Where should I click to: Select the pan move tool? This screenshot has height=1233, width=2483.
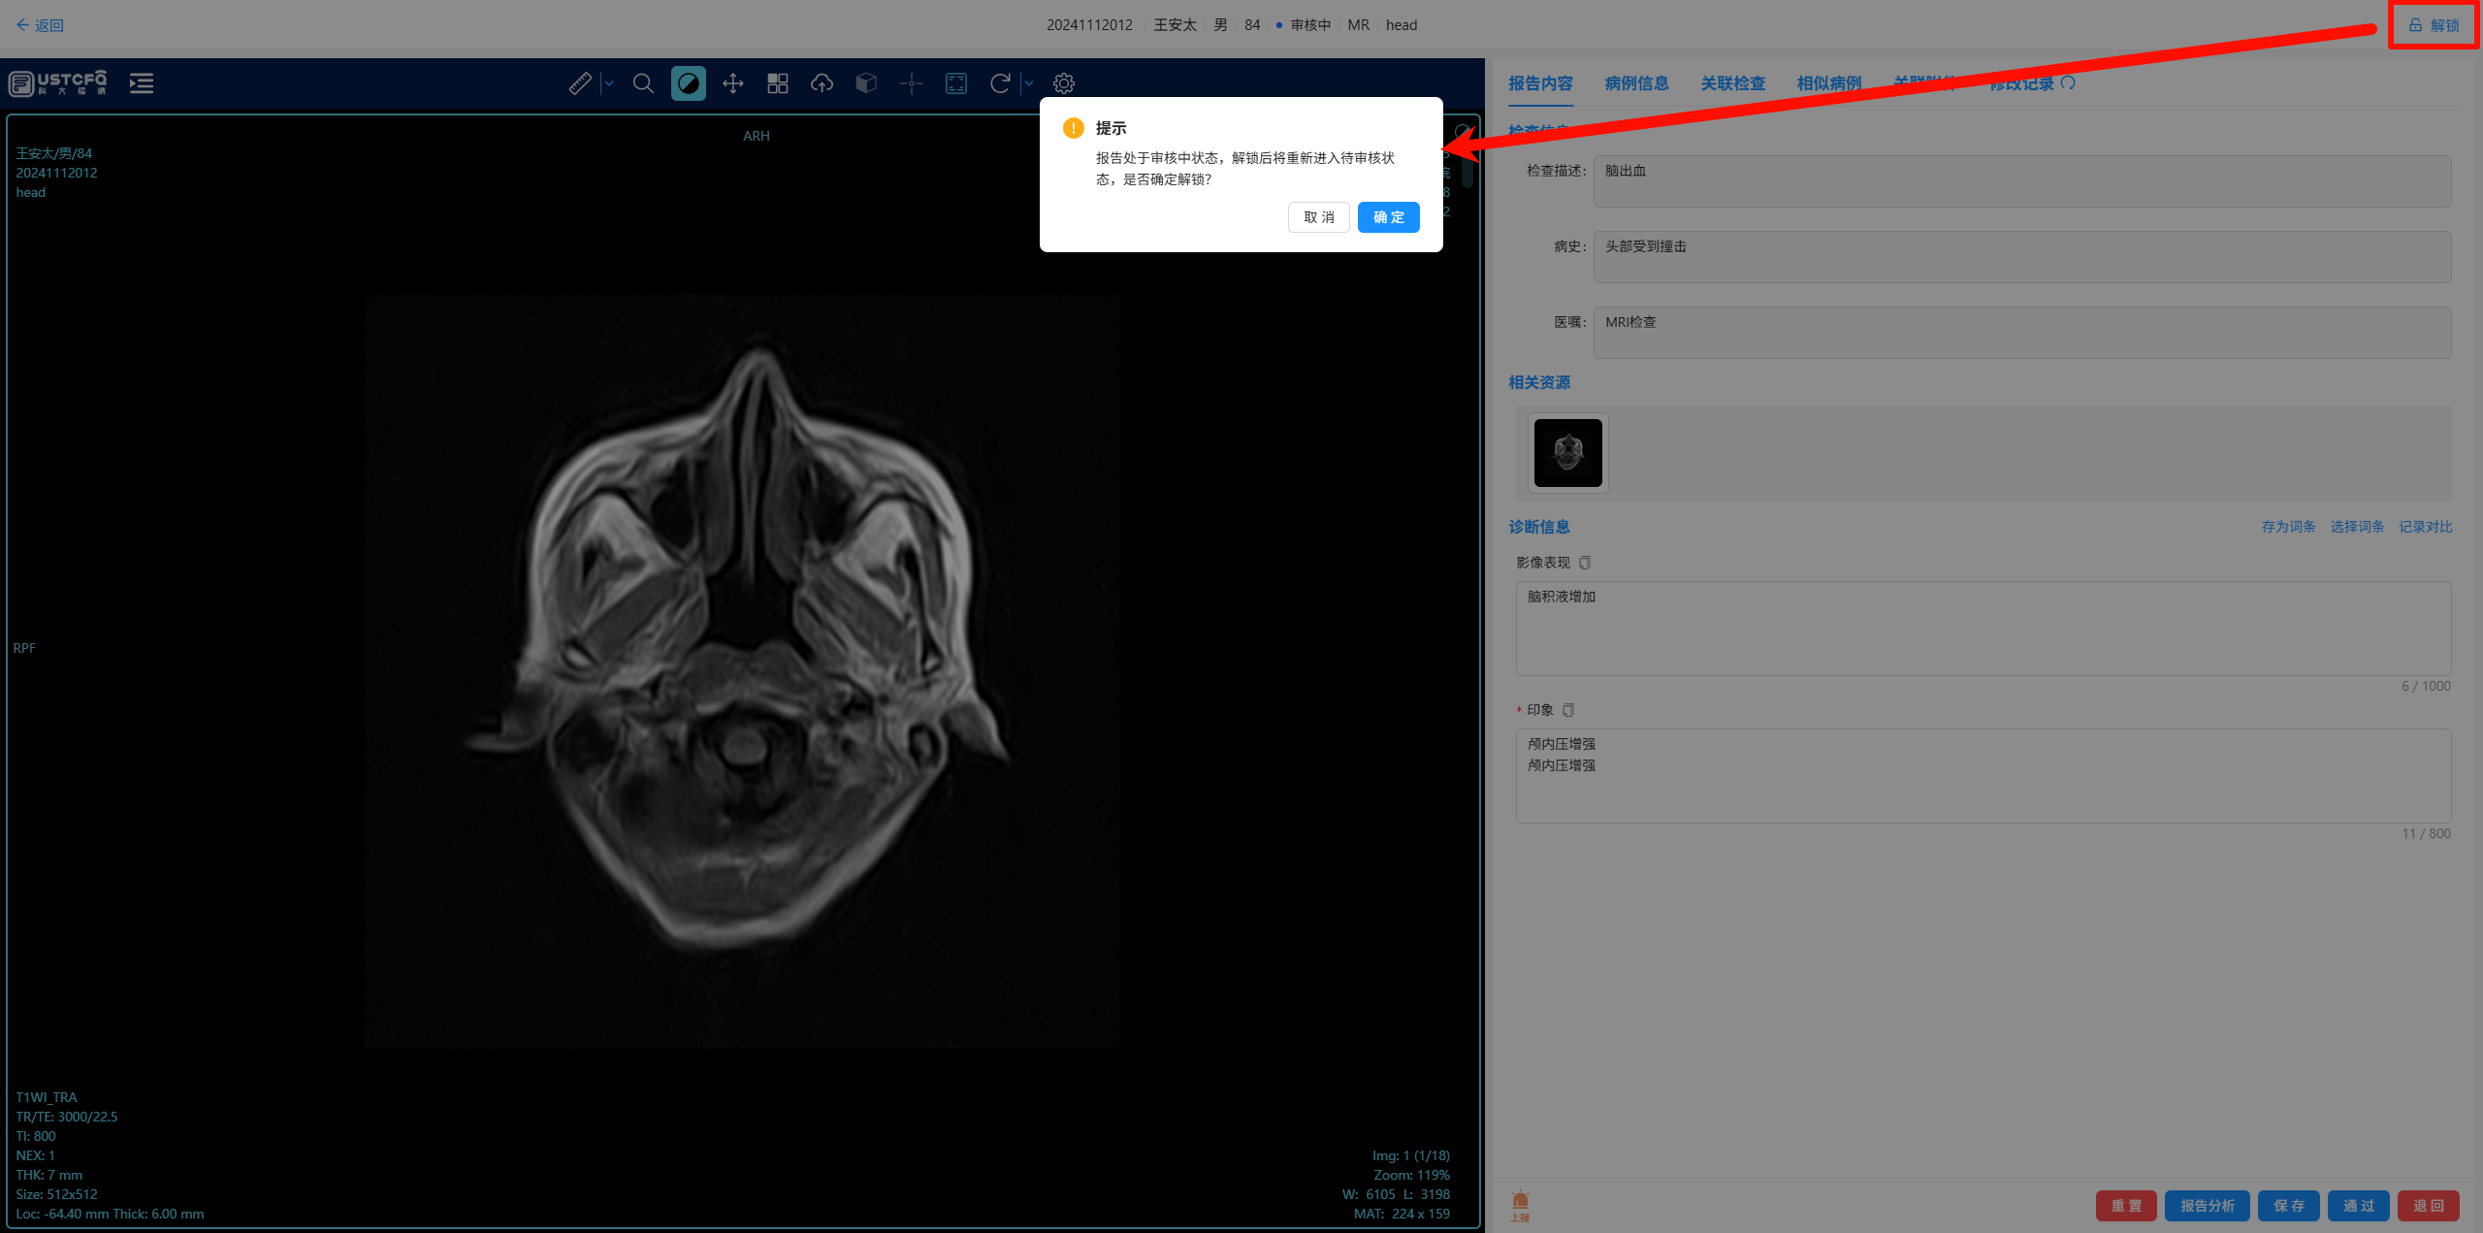[x=733, y=83]
